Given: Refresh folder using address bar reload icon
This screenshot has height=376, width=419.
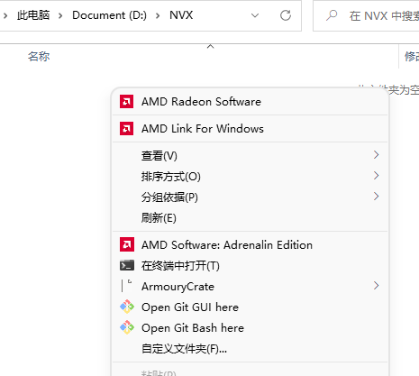Looking at the screenshot, I should [x=286, y=15].
